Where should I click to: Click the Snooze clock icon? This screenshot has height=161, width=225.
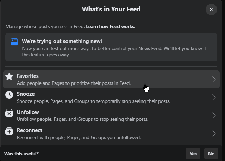(9, 95)
